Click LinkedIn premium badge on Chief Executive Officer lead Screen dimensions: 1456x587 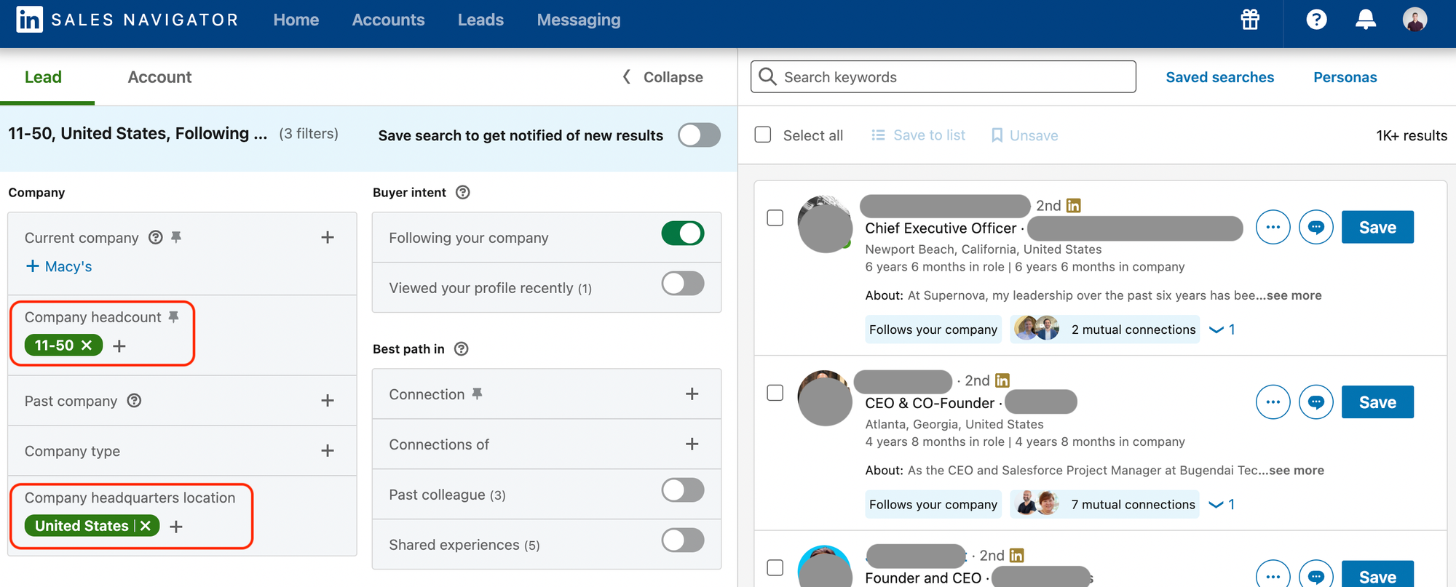(x=1074, y=206)
